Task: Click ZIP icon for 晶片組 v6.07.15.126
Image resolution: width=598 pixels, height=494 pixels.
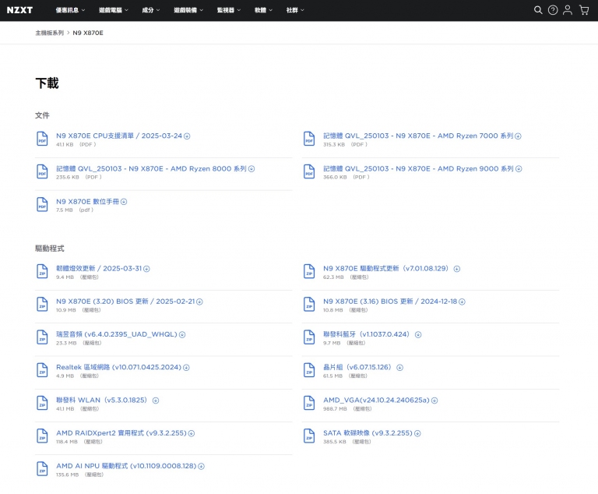Action: point(309,370)
